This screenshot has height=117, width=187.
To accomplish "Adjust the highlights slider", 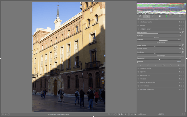I will (x=159, y=36).
